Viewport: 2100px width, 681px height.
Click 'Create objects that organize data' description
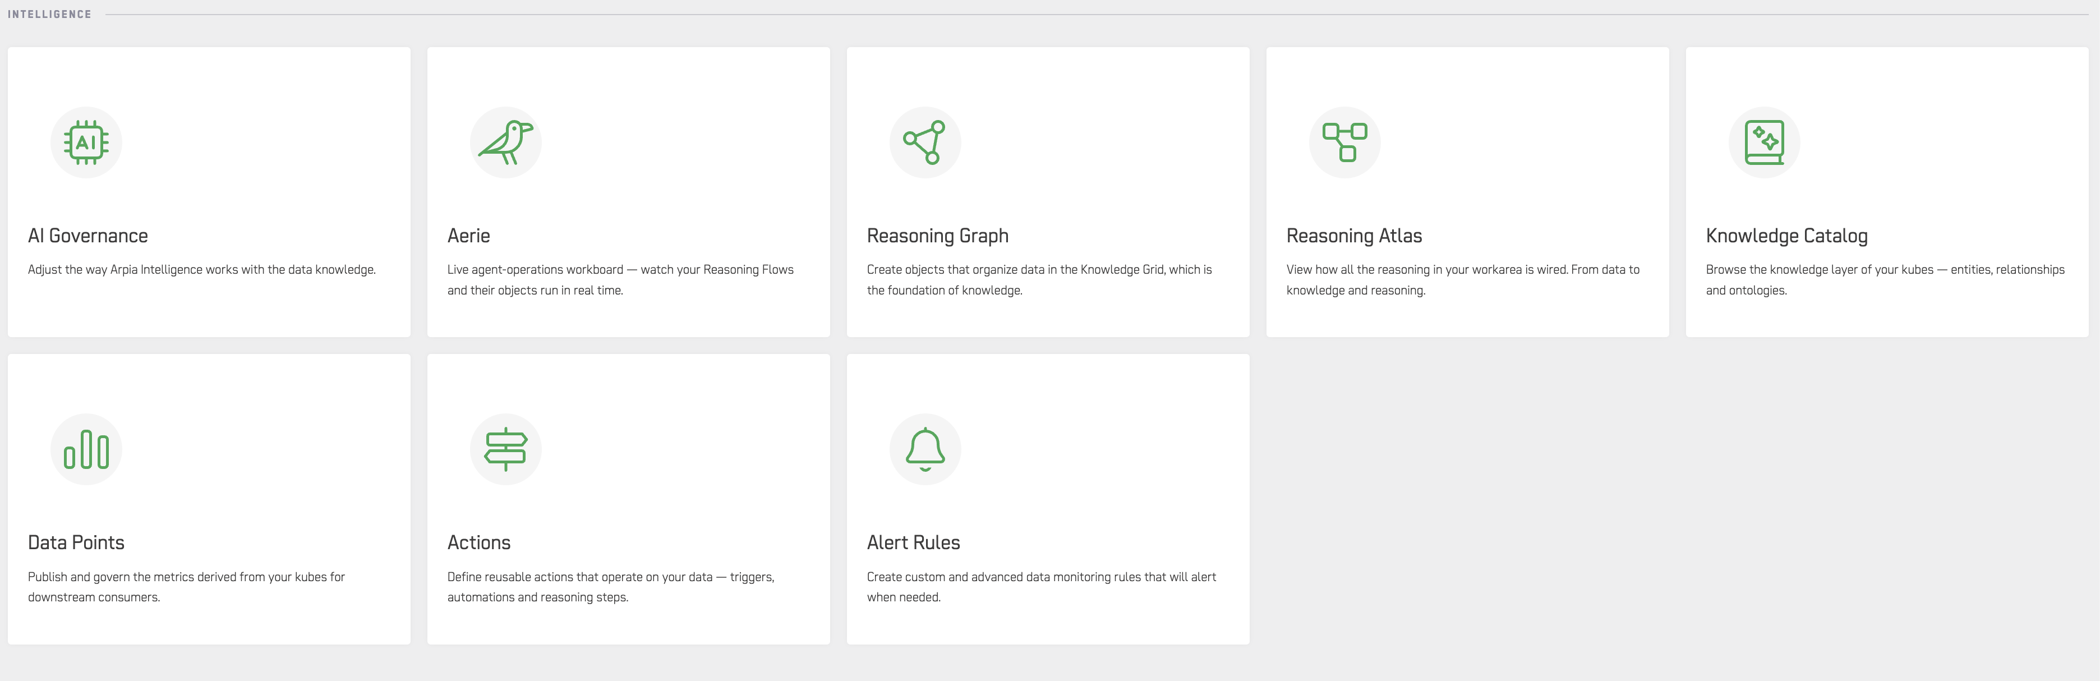tap(1039, 280)
